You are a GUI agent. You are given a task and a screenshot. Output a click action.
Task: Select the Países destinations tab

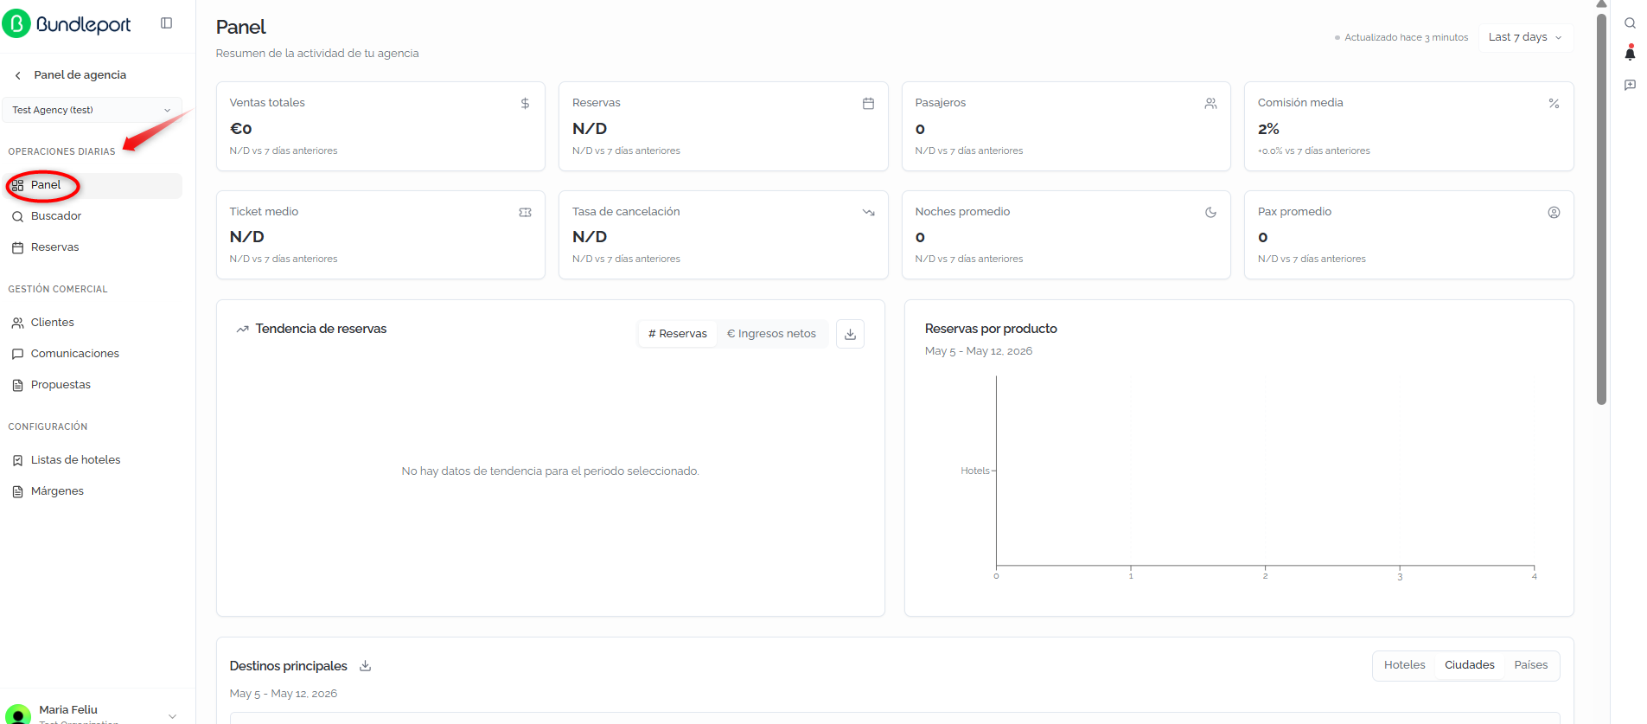pos(1530,665)
